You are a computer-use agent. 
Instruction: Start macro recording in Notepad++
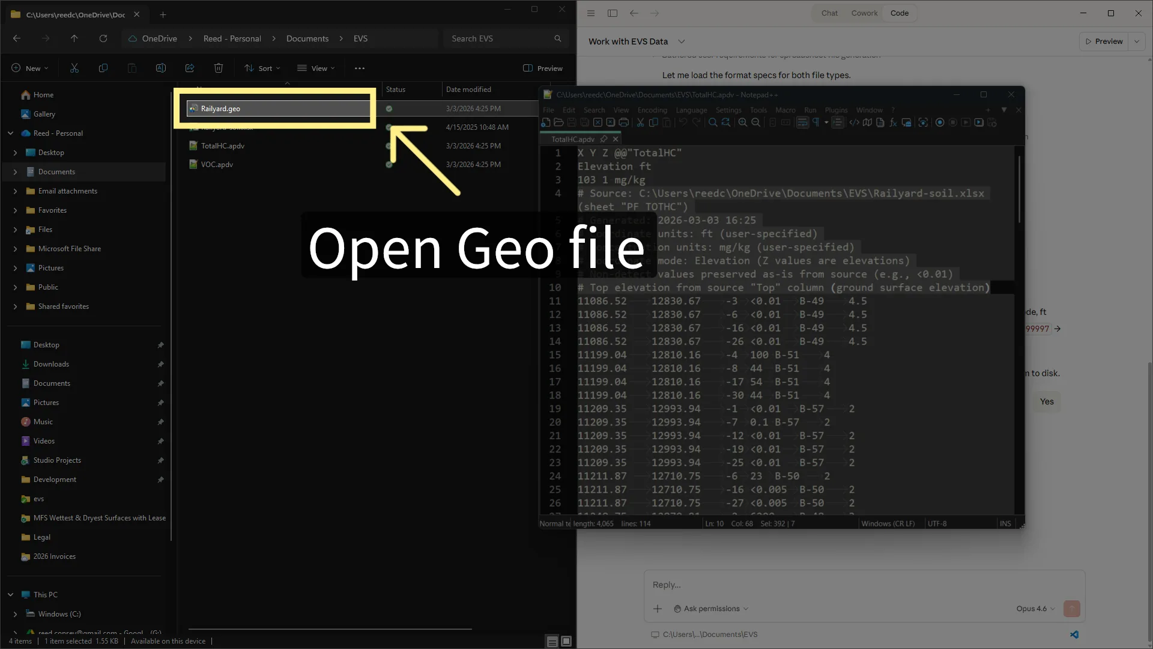click(x=940, y=123)
